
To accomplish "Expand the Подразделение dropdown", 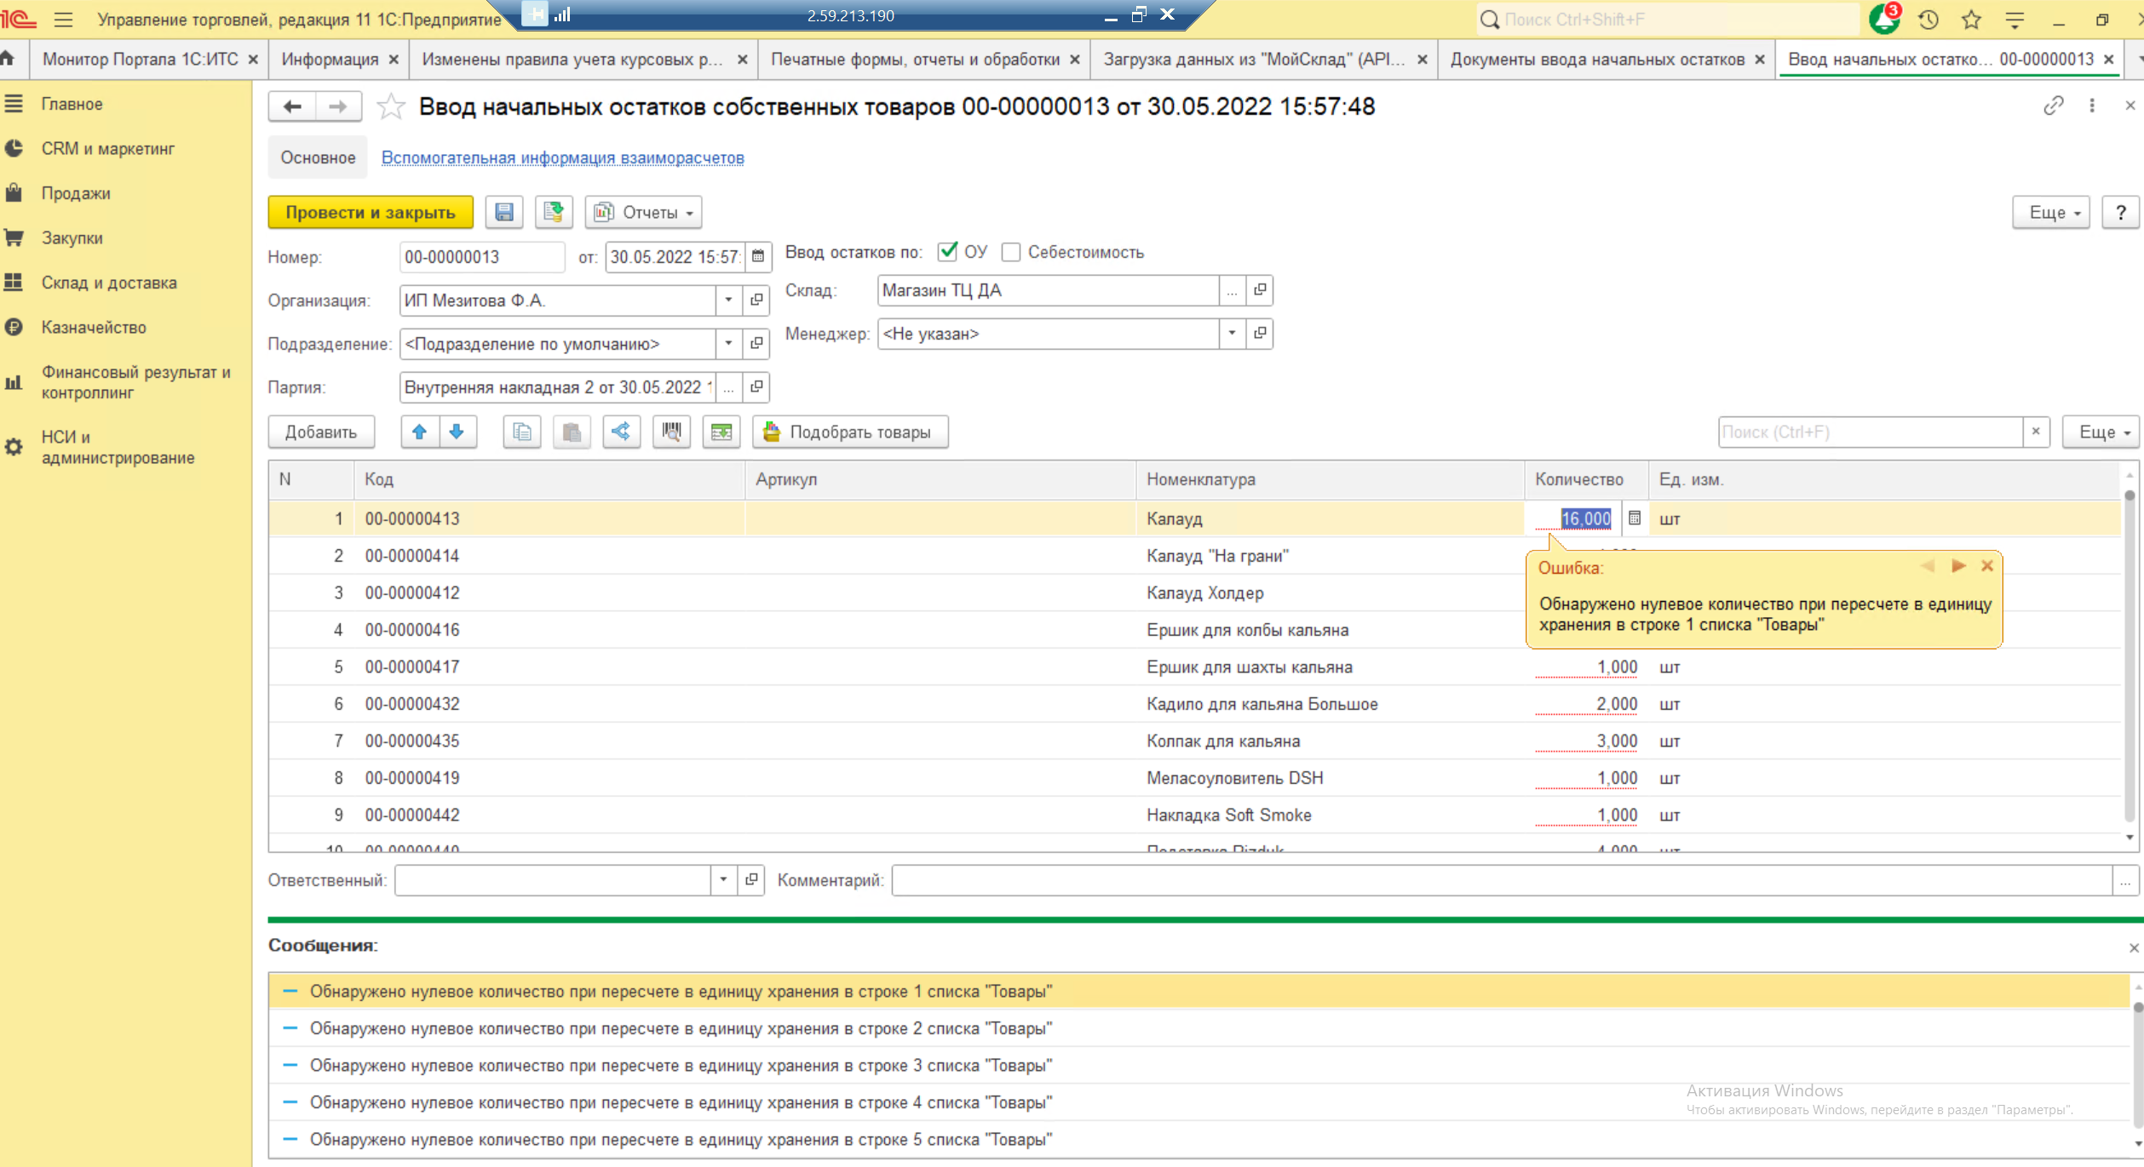I will click(728, 343).
